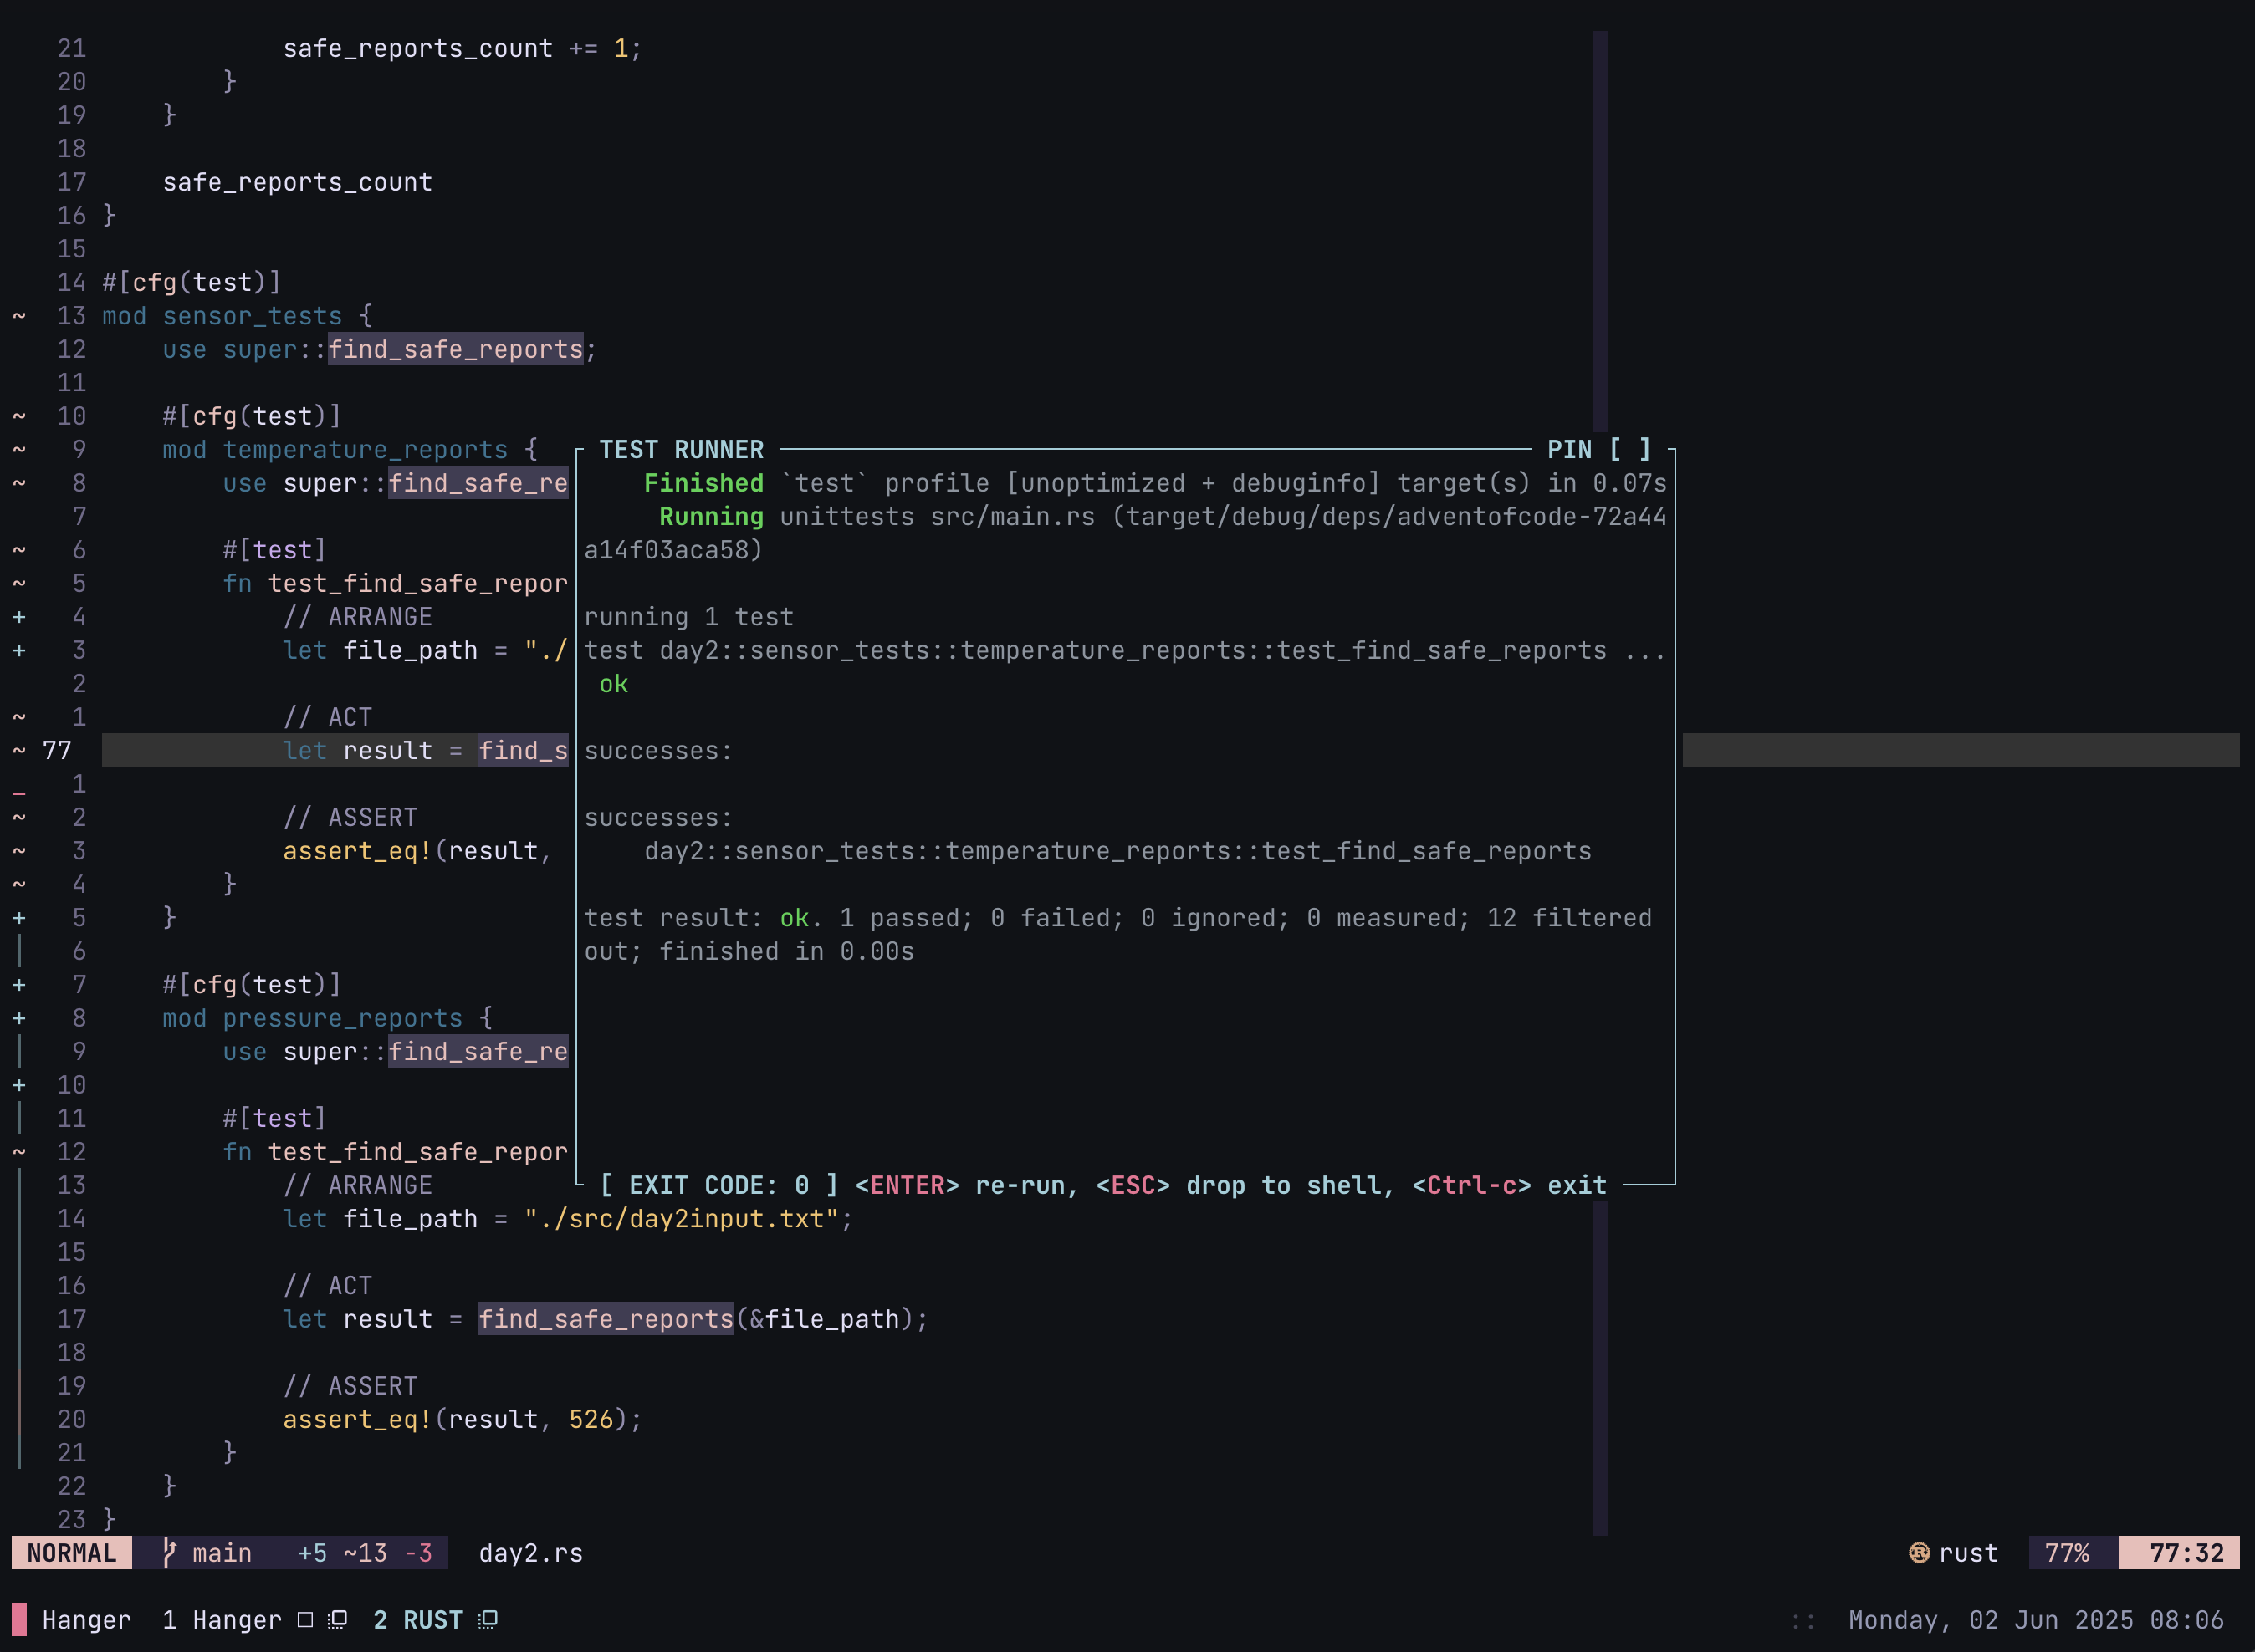Click the pink session block before Hanger

[x=19, y=1619]
